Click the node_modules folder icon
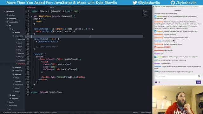The width and height of the screenshot is (203, 114). 7,22
